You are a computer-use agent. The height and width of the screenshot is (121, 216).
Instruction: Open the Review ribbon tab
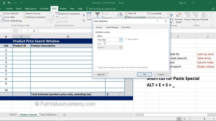(63, 9)
